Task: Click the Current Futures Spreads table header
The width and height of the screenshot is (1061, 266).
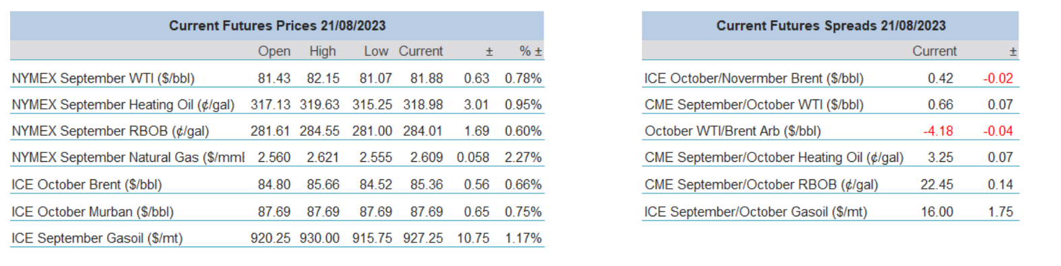Action: [x=830, y=26]
